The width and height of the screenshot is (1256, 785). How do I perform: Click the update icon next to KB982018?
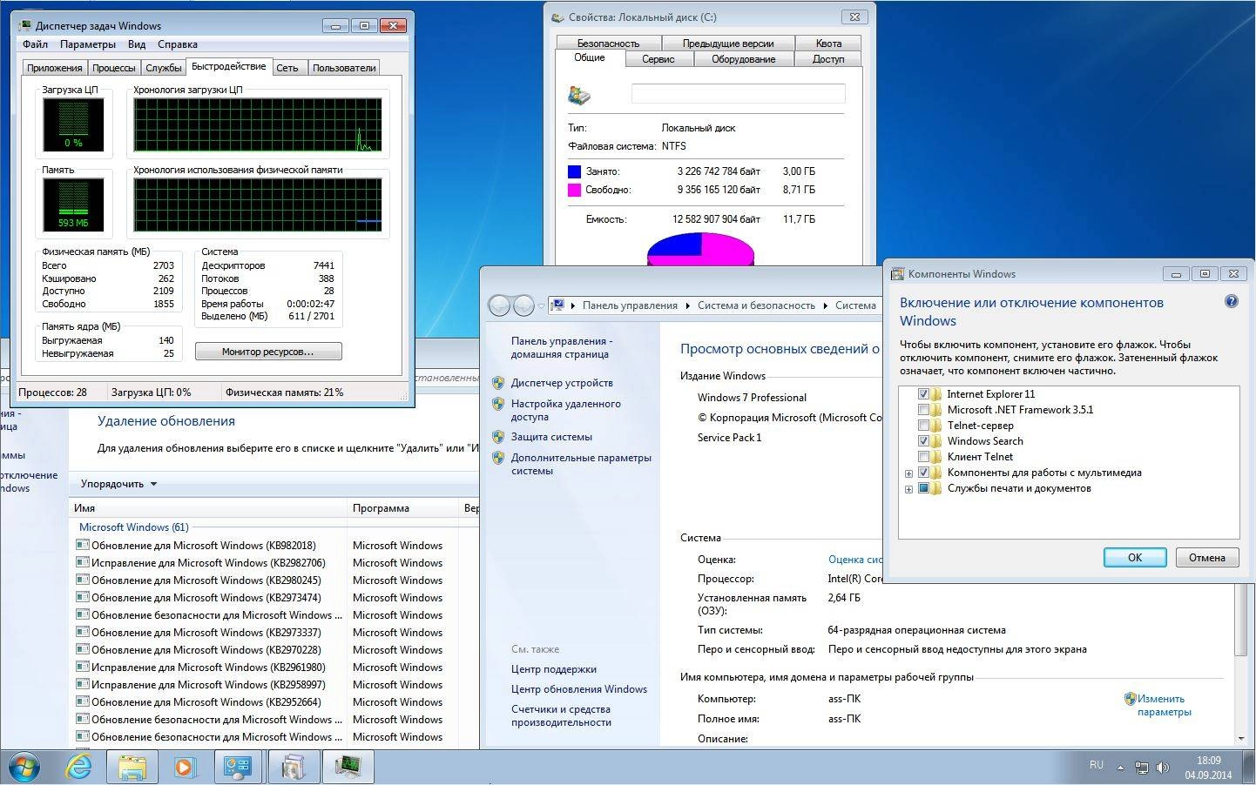pyautogui.click(x=83, y=546)
